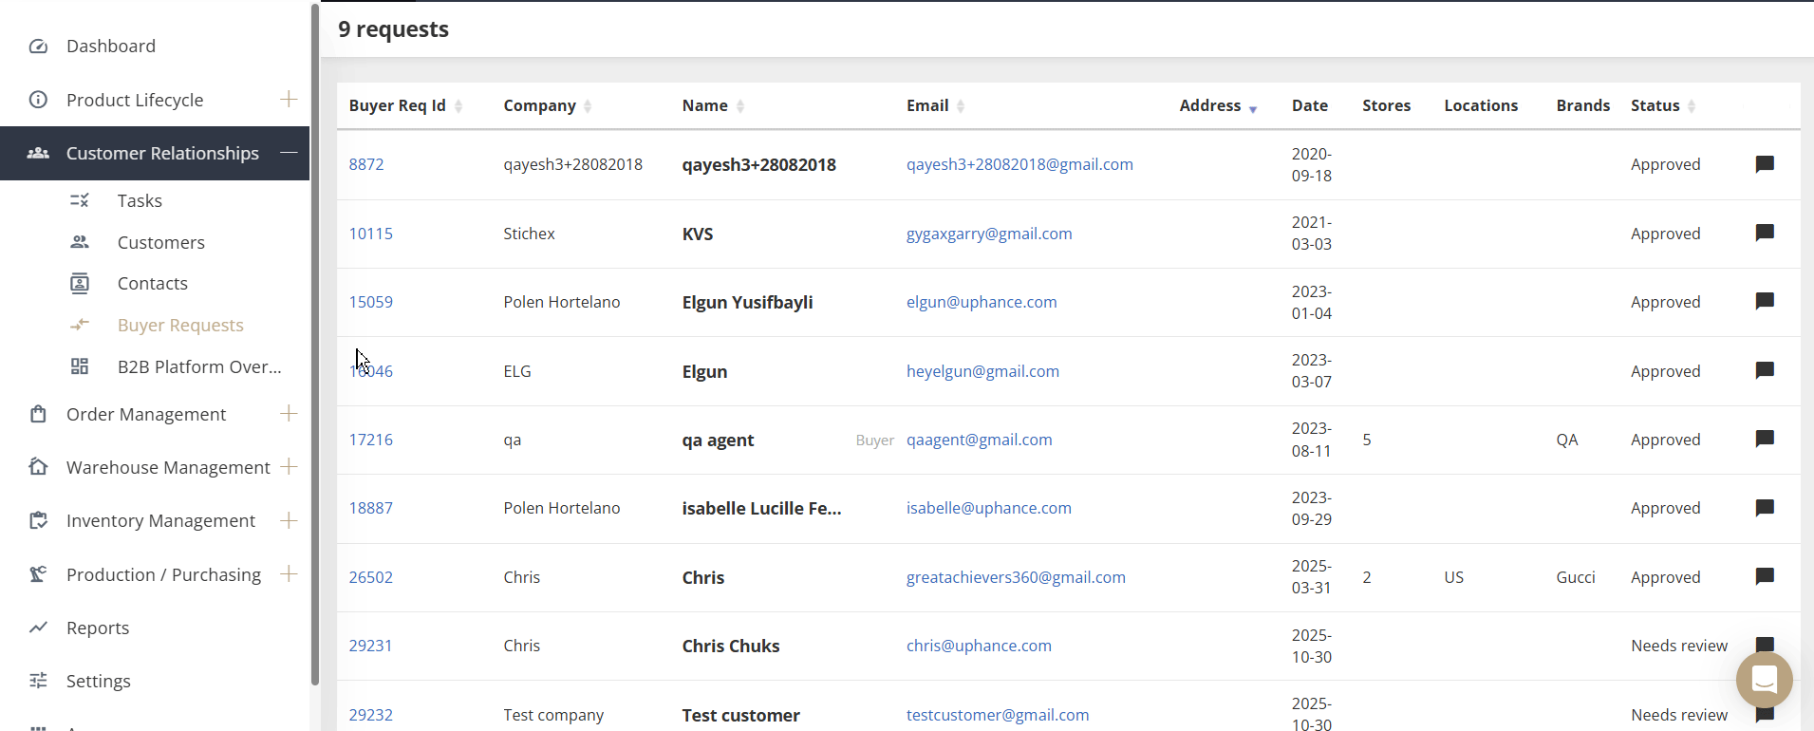This screenshot has height=731, width=1814.
Task: Open Customers submenu item
Action: pyautogui.click(x=160, y=242)
